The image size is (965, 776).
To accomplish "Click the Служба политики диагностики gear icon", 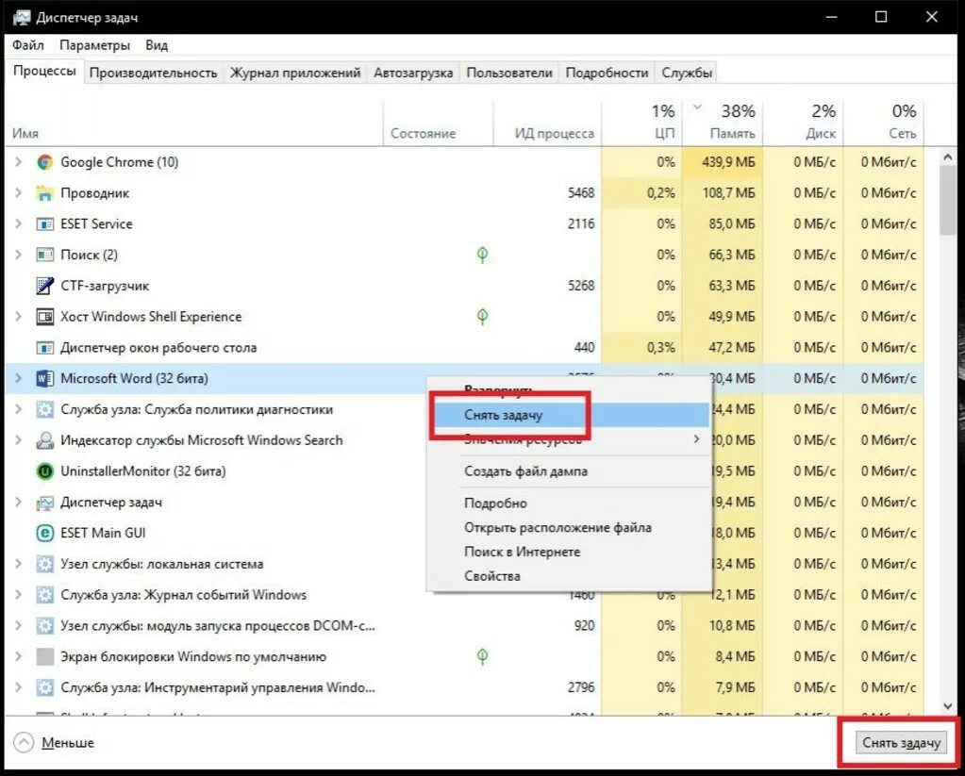I will [44, 409].
